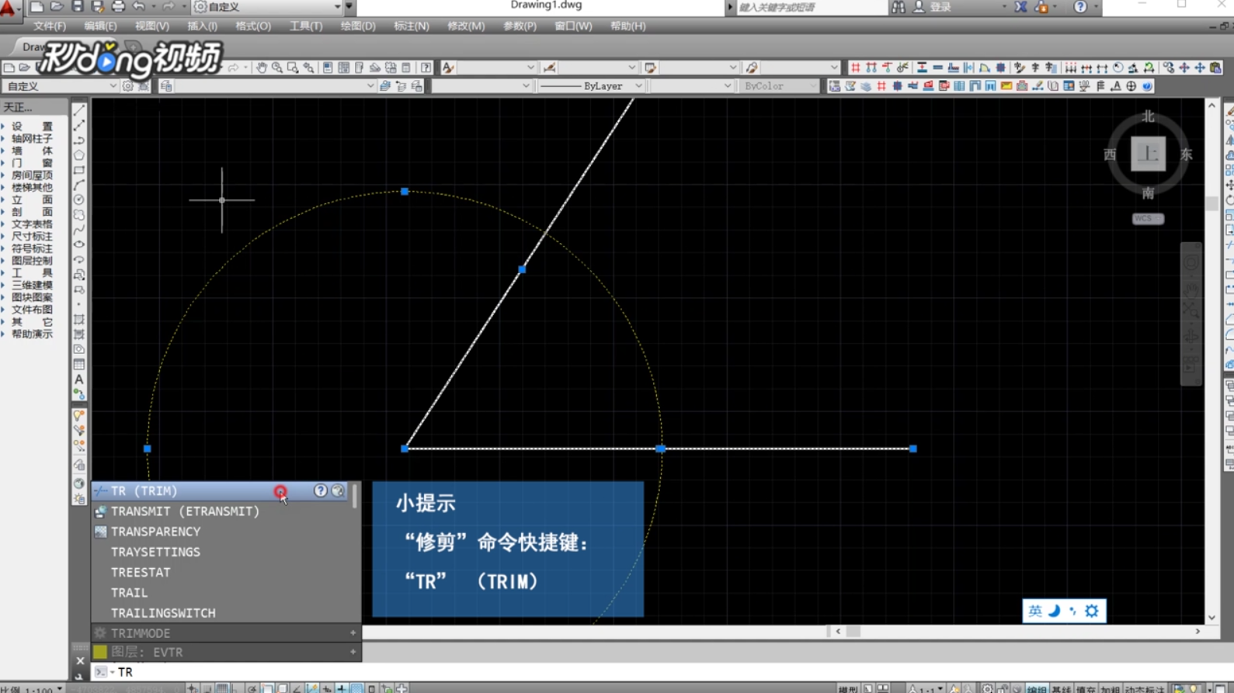Click the vertical scrollbar down arrow

tap(1211, 619)
